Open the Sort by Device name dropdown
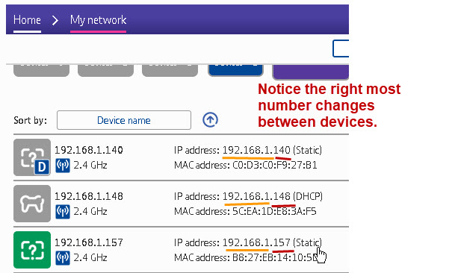 (124, 120)
